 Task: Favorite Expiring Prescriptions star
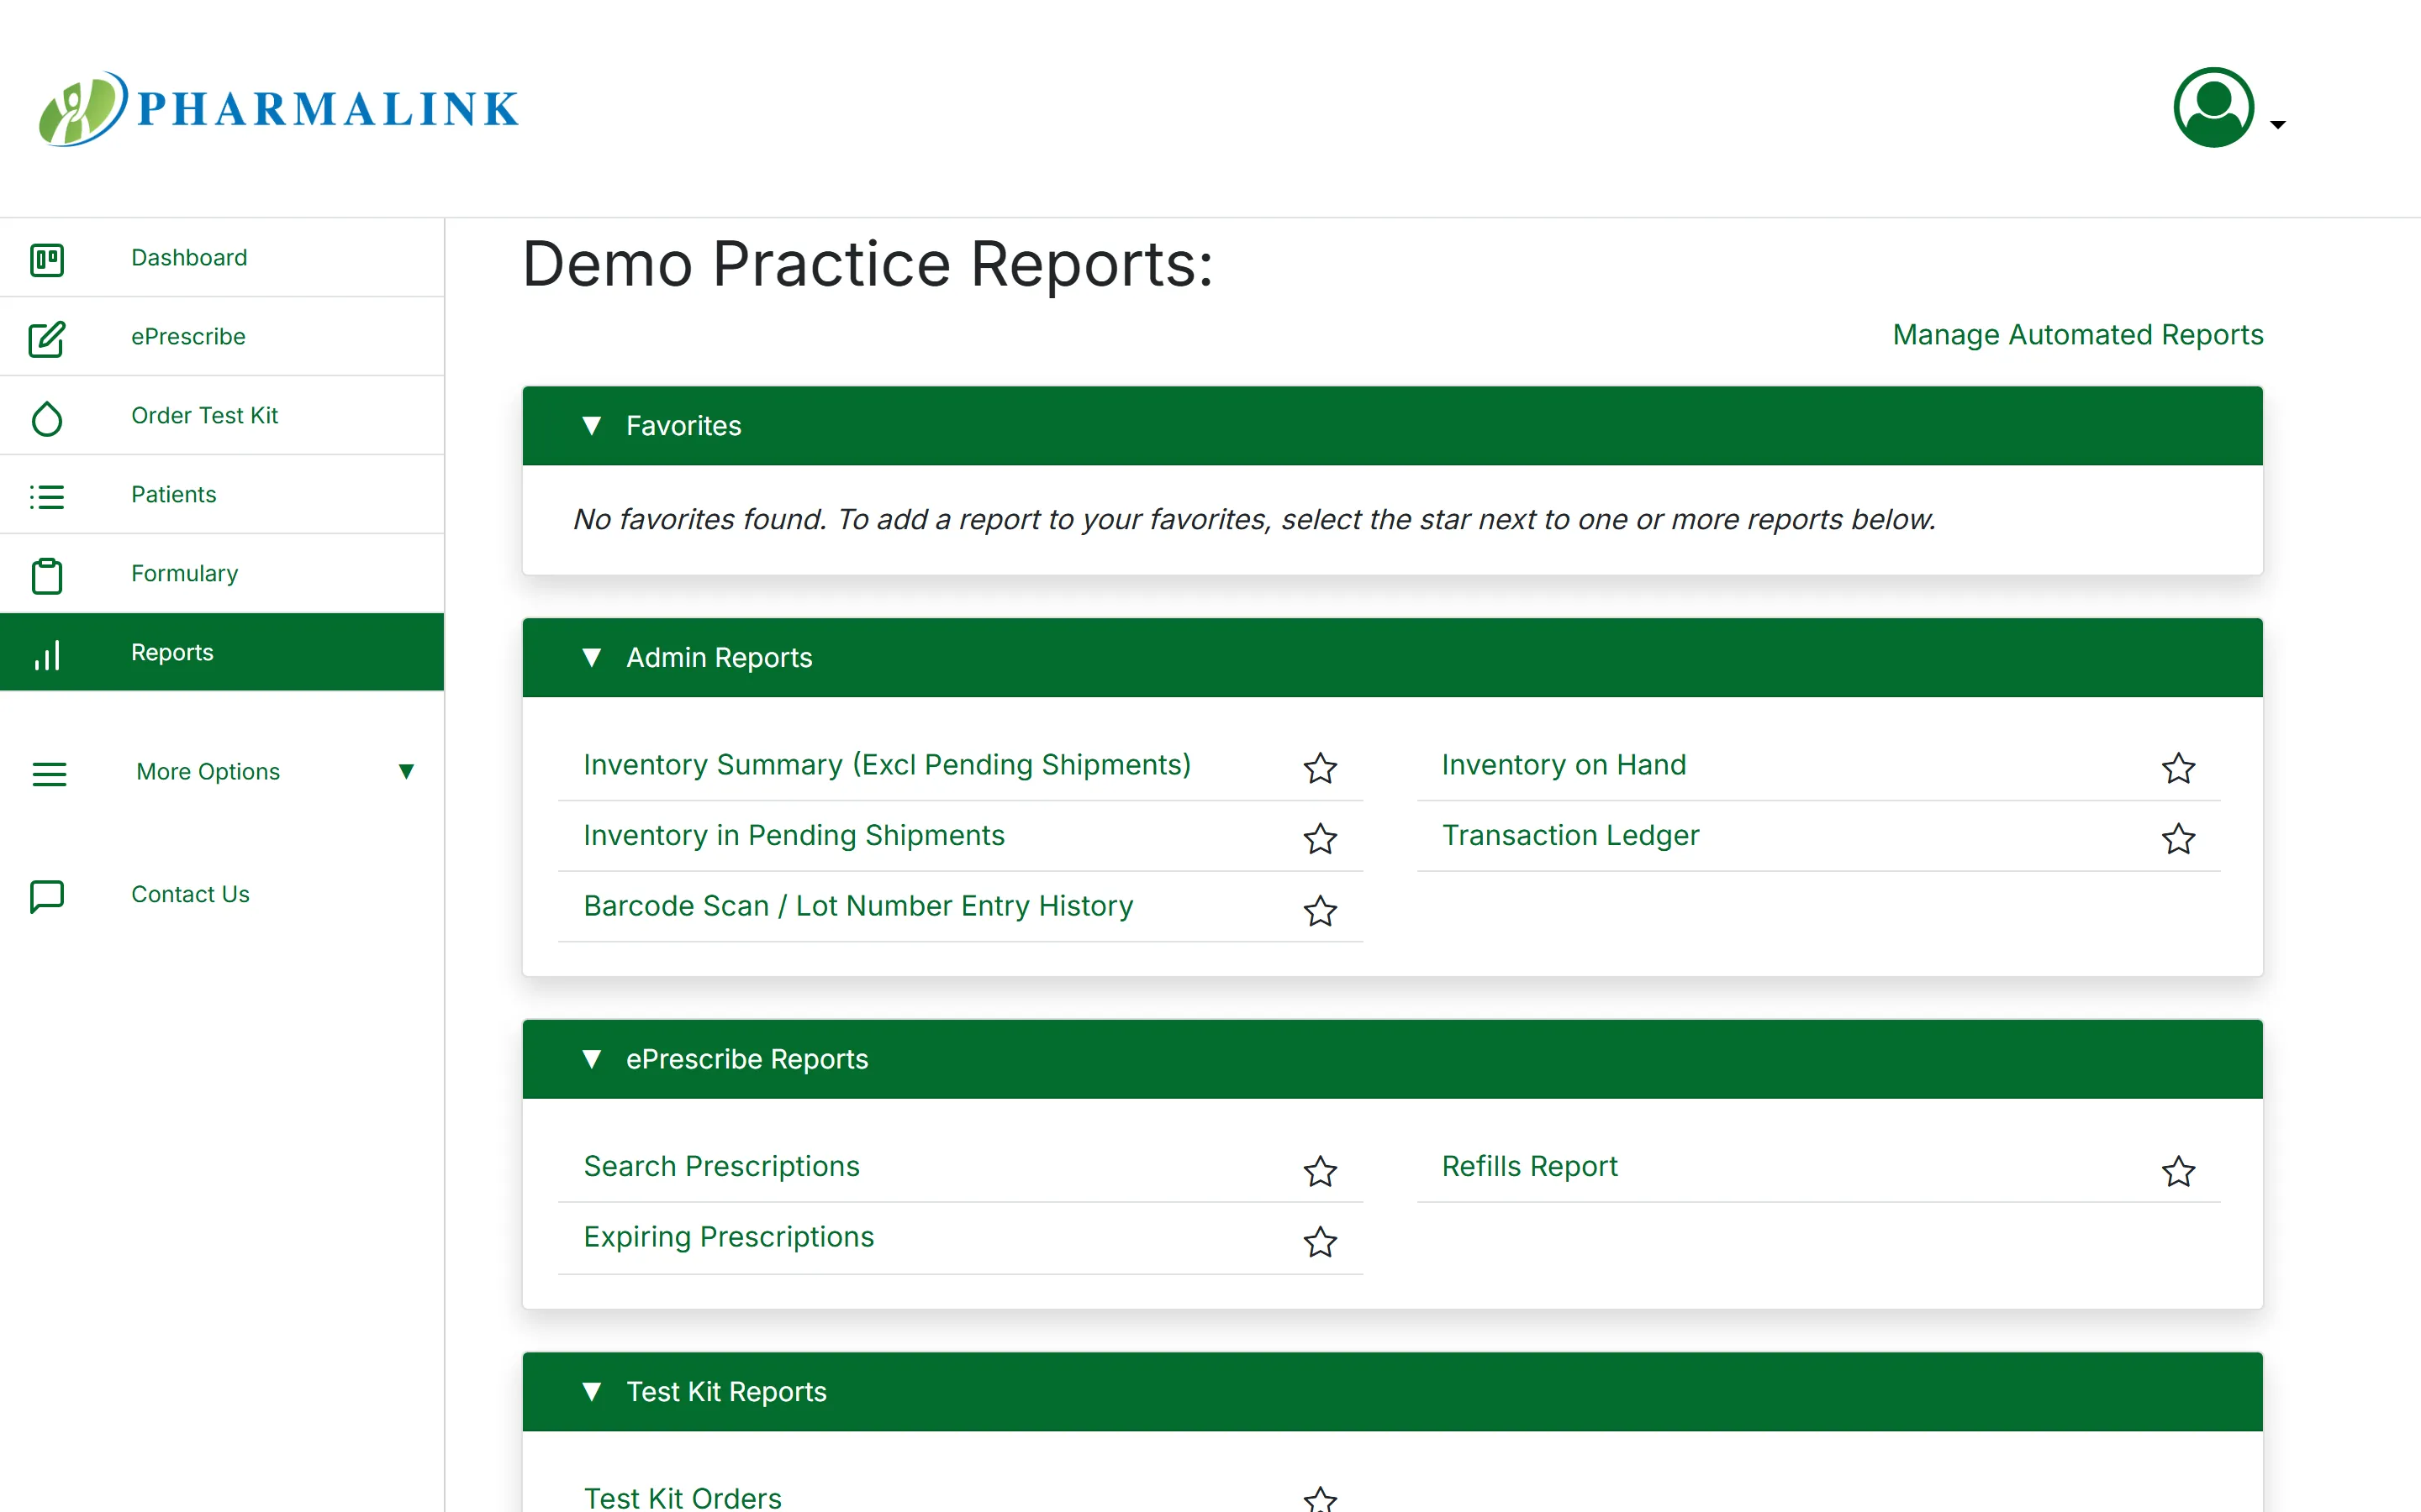point(1320,1241)
